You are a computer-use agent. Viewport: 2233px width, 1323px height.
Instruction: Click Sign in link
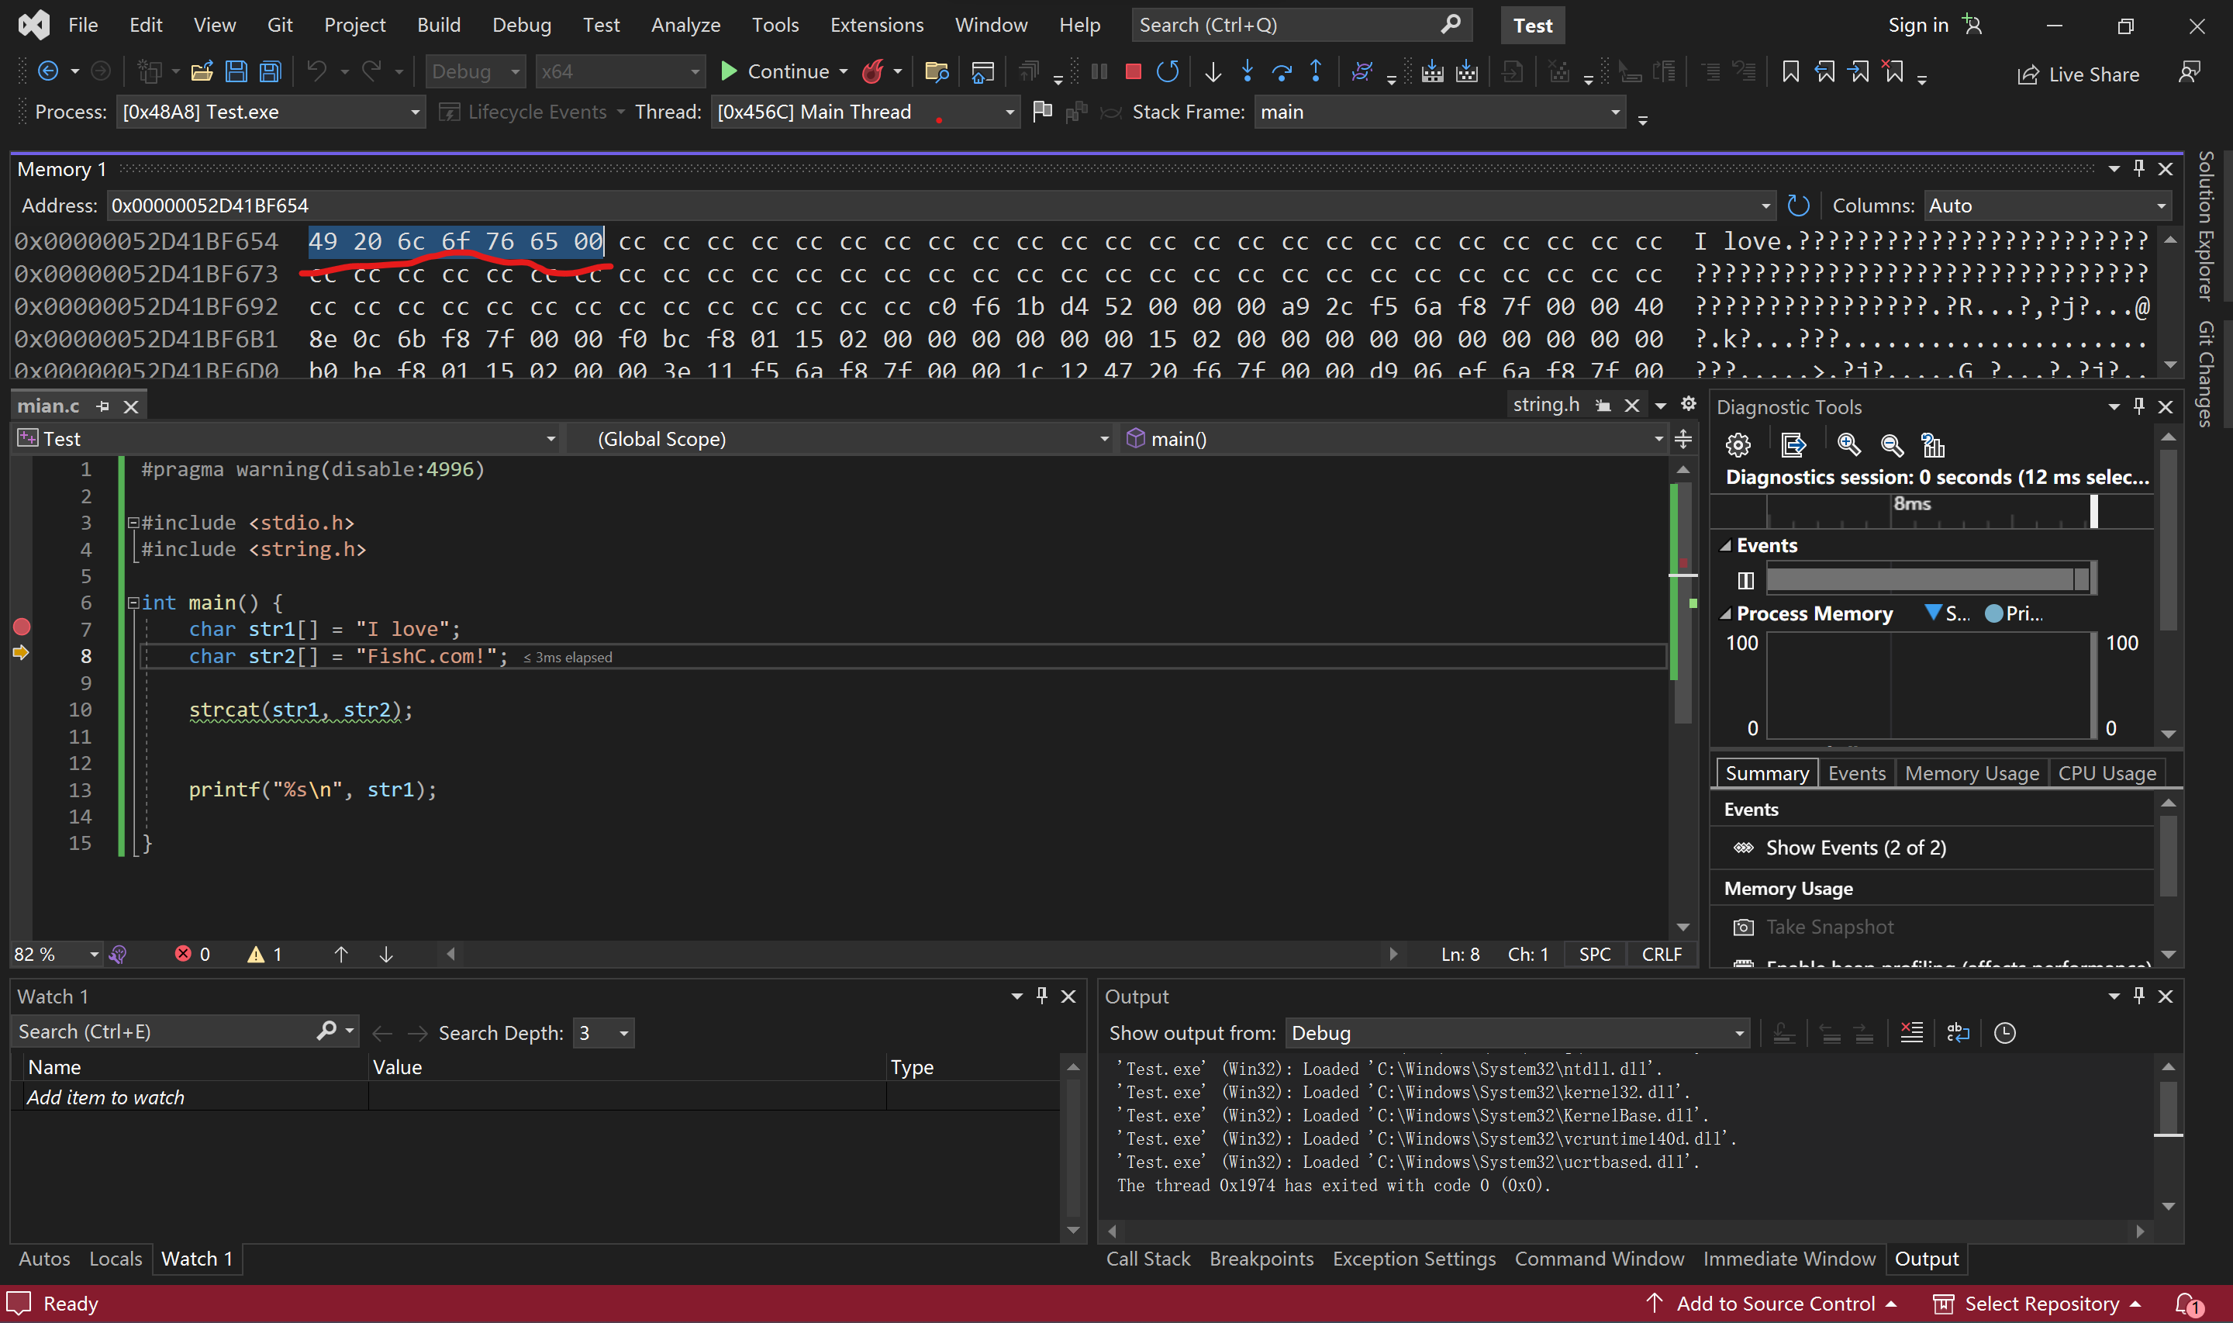[x=1917, y=25]
